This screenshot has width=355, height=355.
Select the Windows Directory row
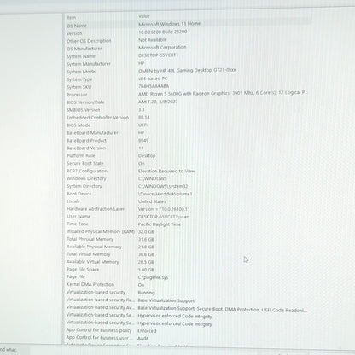[x=188, y=178]
